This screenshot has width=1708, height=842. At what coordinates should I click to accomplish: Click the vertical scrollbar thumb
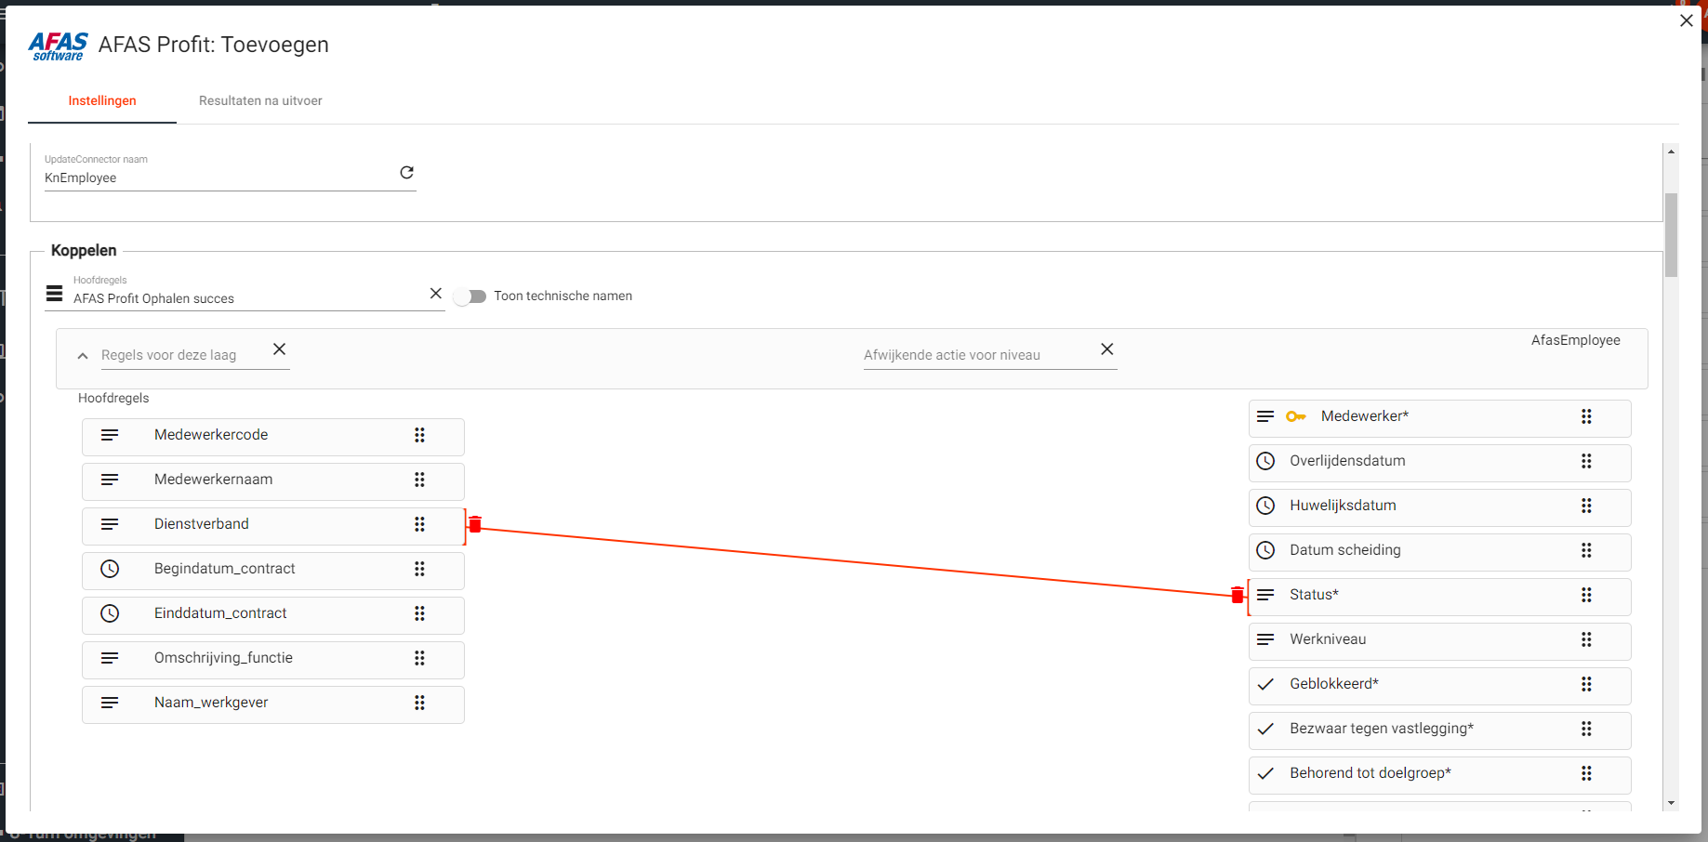tap(1671, 234)
